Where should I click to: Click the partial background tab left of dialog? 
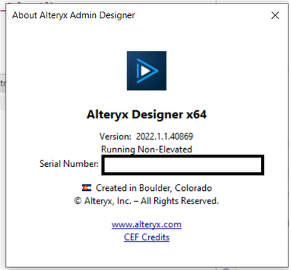click(x=3, y=83)
